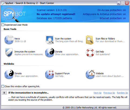The width and height of the screenshot is (130, 110).
Task: Open the 'Support Forum' weblink label
Action: 62,74
